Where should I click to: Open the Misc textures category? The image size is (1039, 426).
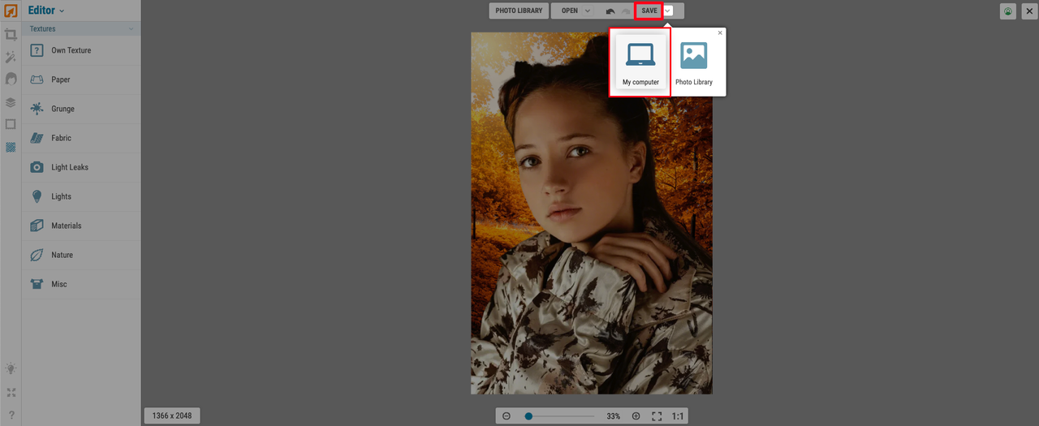[81, 284]
